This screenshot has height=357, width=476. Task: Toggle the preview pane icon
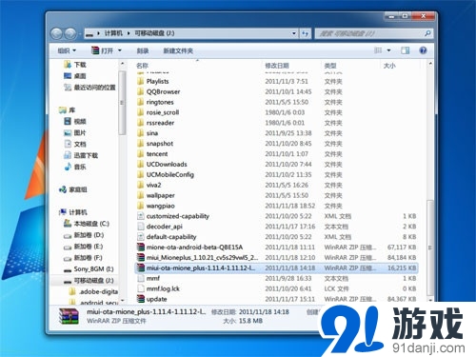pos(406,50)
